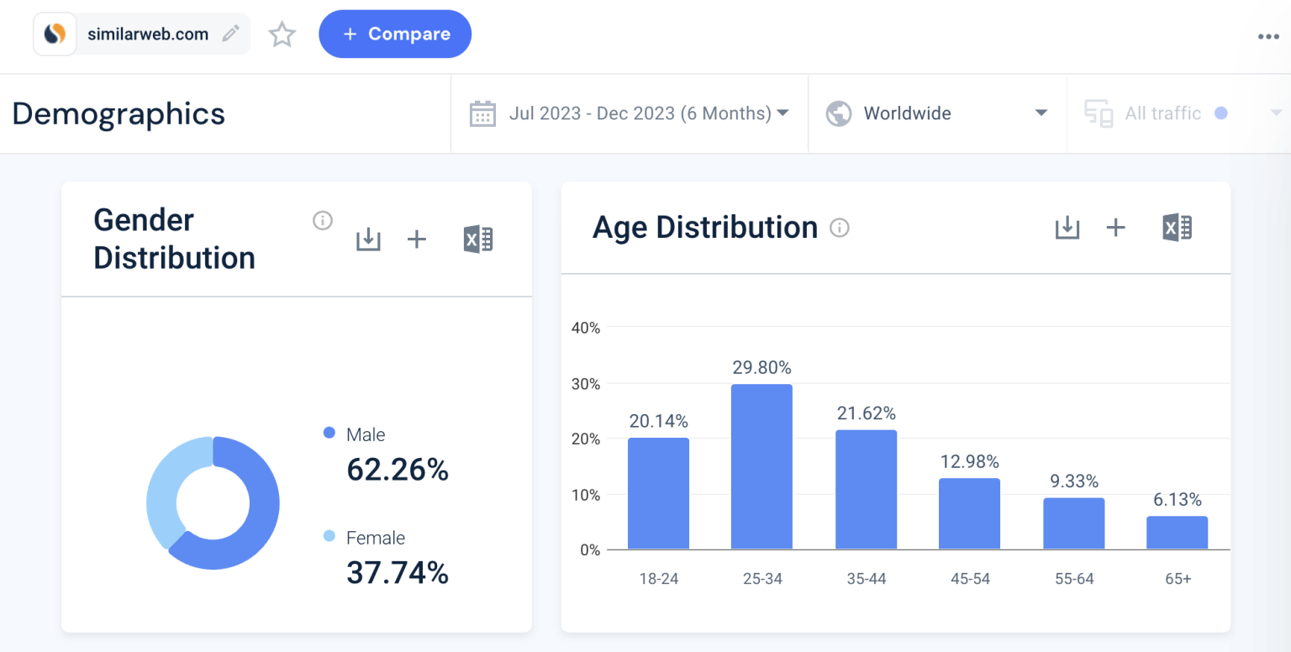The width and height of the screenshot is (1291, 652).
Task: Favorite similarweb.com with the star toggle
Action: 282,34
